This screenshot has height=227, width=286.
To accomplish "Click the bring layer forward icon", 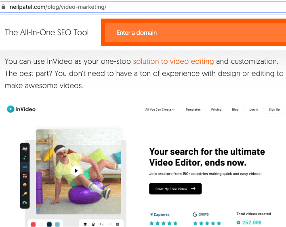I will point(85,224).
